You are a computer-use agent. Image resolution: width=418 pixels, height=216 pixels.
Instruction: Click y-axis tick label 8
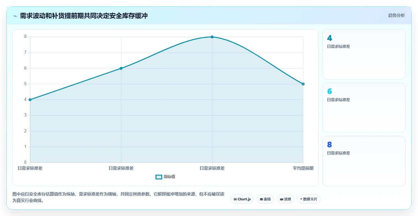[26, 37]
